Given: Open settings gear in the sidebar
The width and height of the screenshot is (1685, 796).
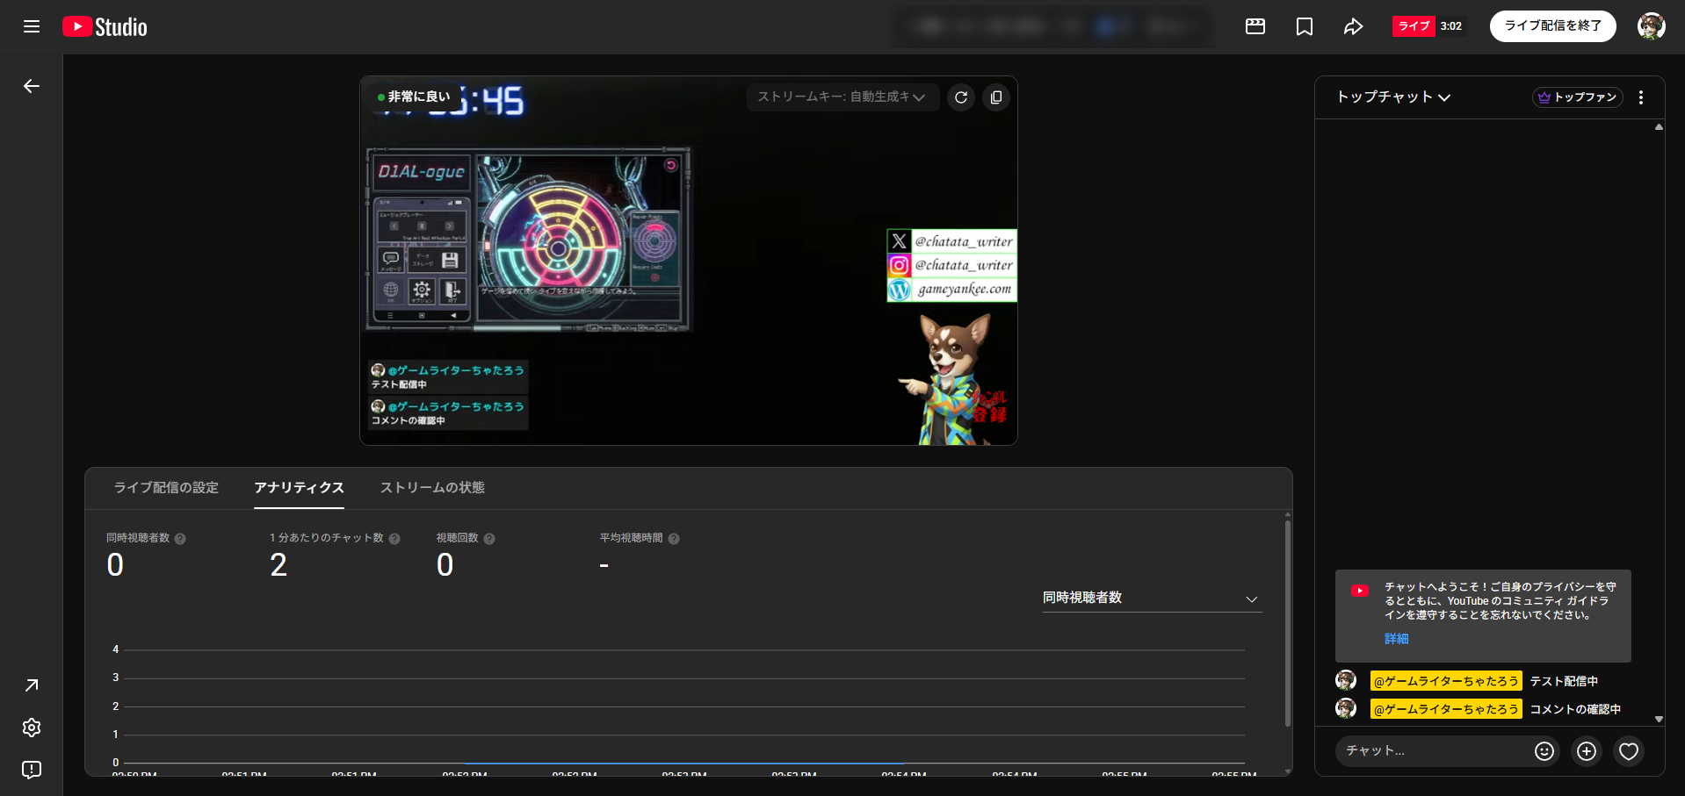Looking at the screenshot, I should click(32, 728).
